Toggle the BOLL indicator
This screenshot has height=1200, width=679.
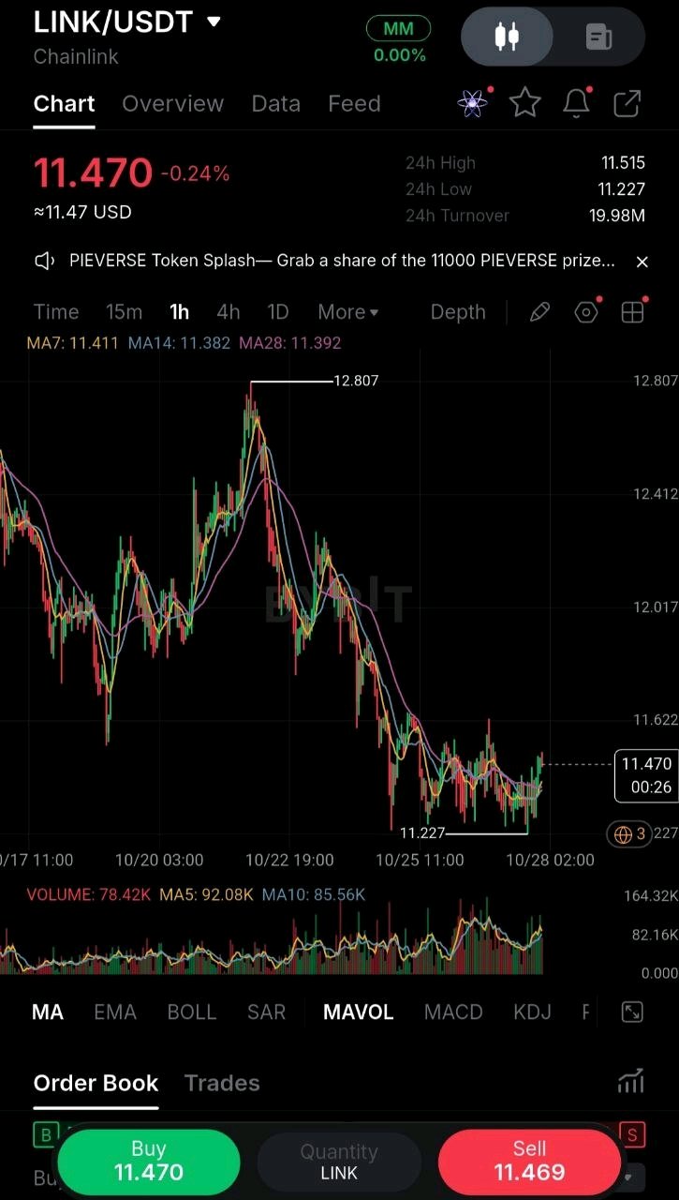(192, 1012)
